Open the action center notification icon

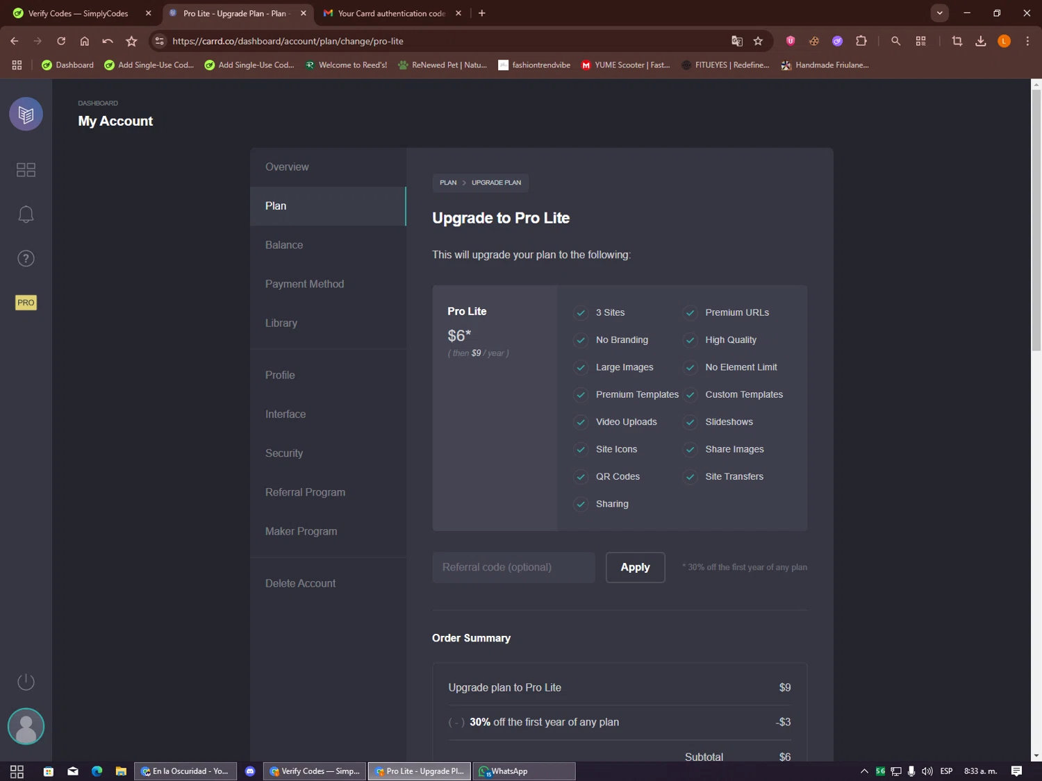tap(1016, 771)
